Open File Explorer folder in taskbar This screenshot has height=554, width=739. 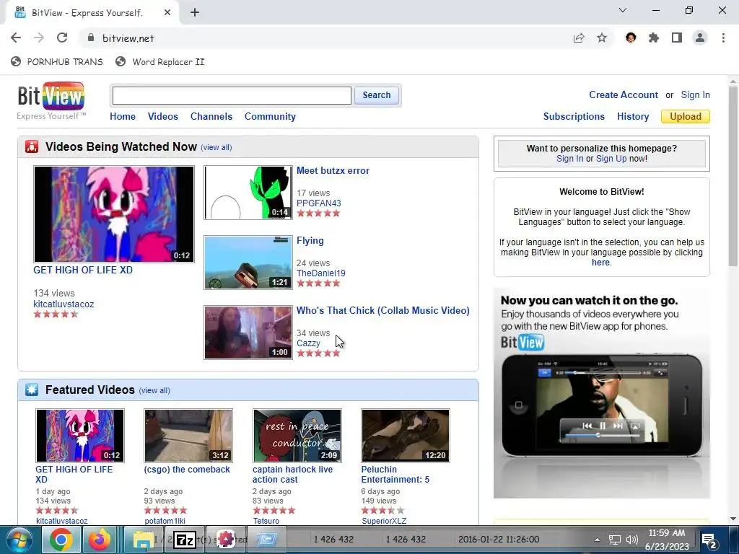pyautogui.click(x=144, y=540)
